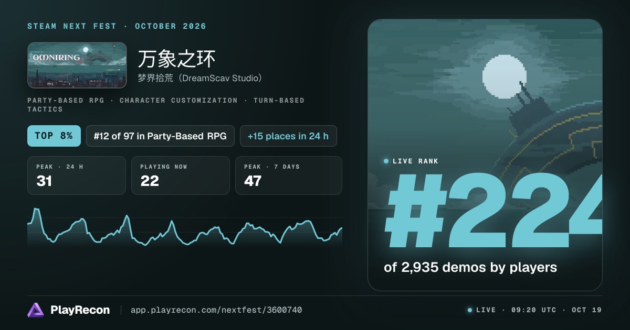
Task: Click the TOP 8% badge
Action: [54, 136]
